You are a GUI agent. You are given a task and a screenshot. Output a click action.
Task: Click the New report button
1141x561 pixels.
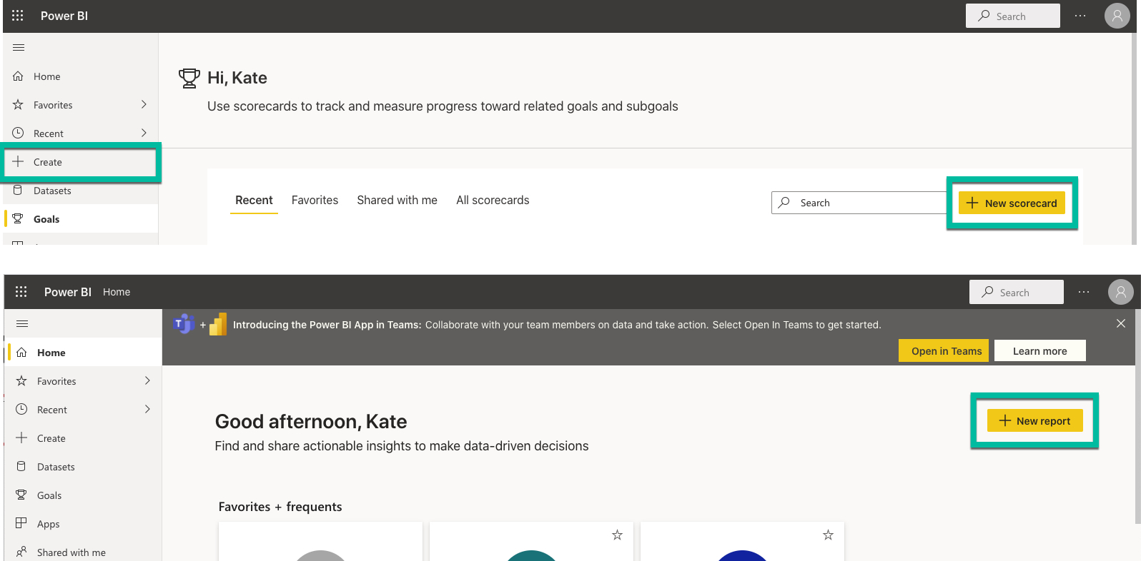coord(1034,421)
